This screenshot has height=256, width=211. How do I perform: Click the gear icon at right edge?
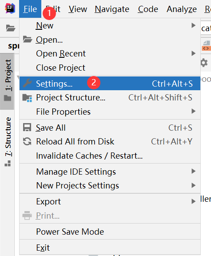[x=204, y=63]
